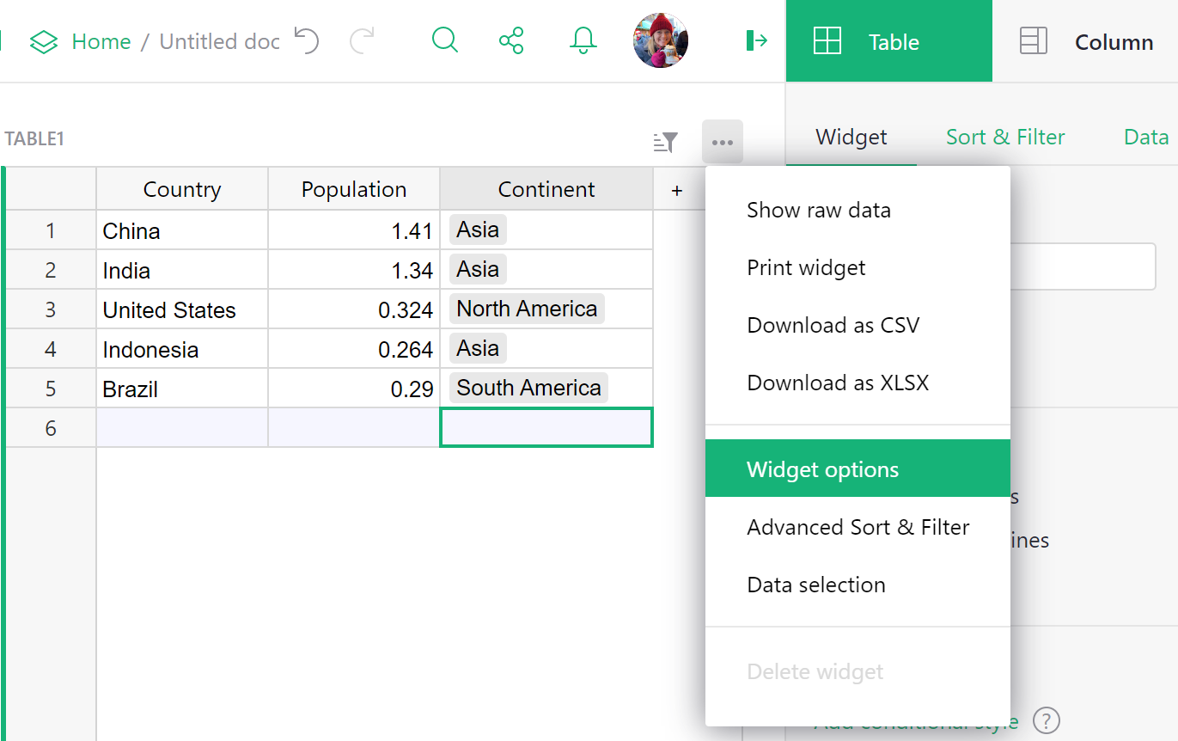Select the Column icon in the right panel
This screenshot has width=1178, height=741.
coord(1033,40)
